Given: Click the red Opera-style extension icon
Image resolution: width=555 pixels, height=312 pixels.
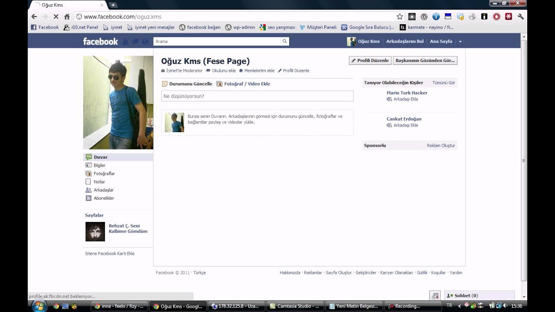Looking at the screenshot, I should [x=496, y=16].
